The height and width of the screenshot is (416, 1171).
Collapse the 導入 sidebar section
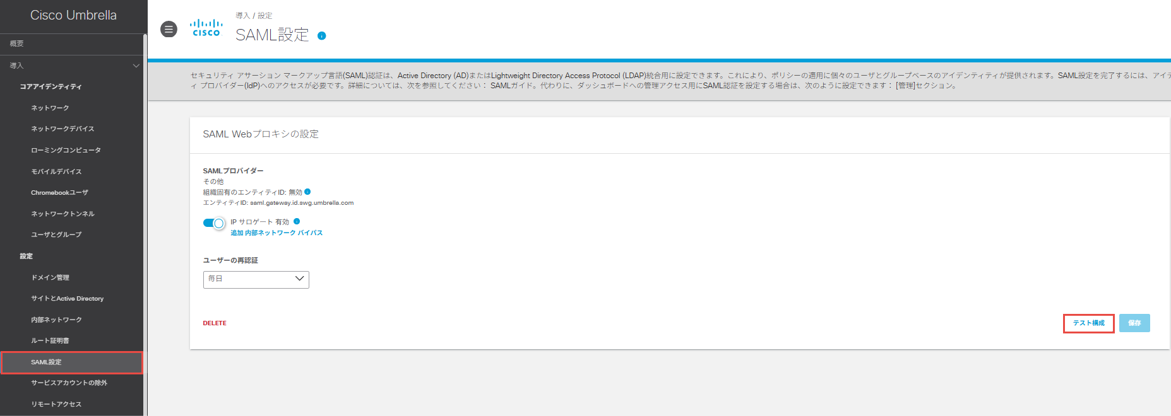click(136, 66)
